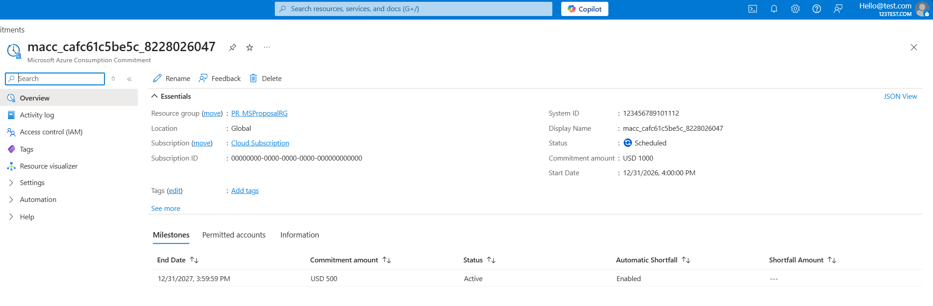
Task: Open Cloud Subscription link
Action: coord(260,143)
